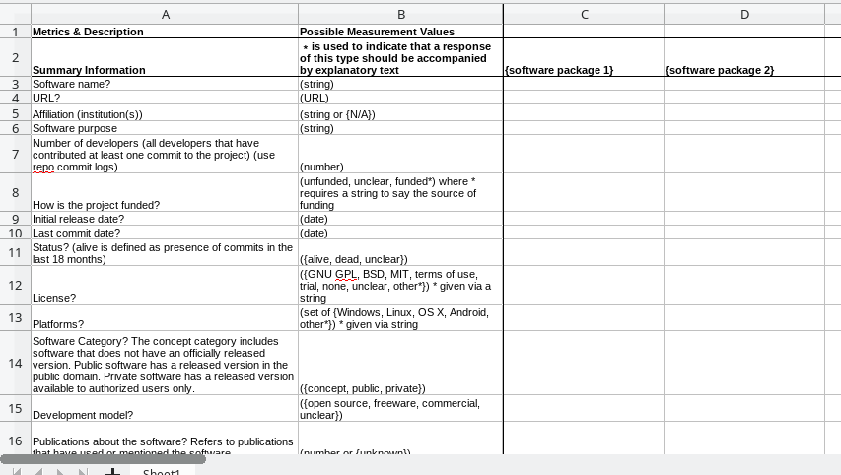This screenshot has height=475, width=841.
Task: Select the 'Software purpose' cell
Action: click(x=165, y=128)
